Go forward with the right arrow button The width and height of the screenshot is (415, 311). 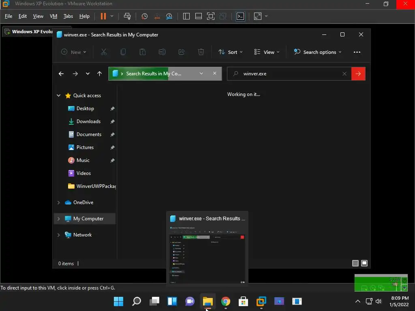pyautogui.click(x=75, y=74)
